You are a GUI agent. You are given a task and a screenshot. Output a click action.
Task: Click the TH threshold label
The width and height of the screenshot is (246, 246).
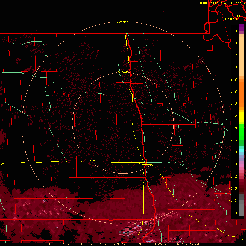pyautogui.click(x=235, y=213)
